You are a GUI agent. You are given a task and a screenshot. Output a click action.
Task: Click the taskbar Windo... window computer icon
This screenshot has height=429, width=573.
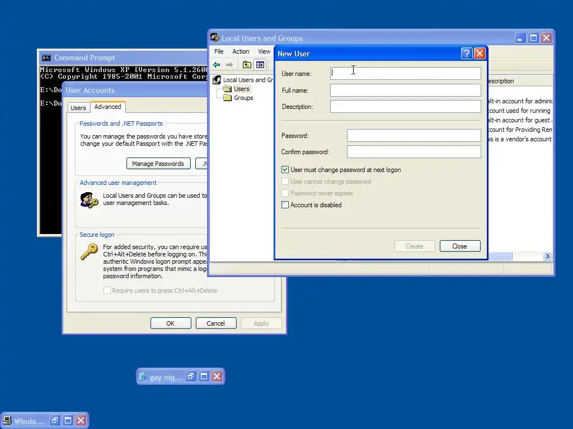[x=8, y=421]
